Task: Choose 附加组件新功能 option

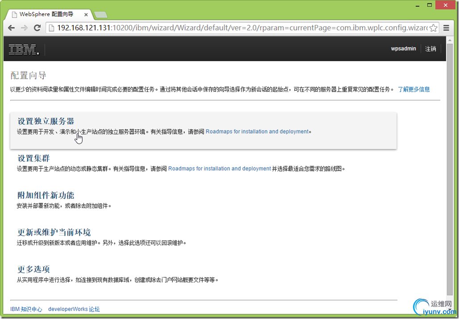Action: (46, 195)
